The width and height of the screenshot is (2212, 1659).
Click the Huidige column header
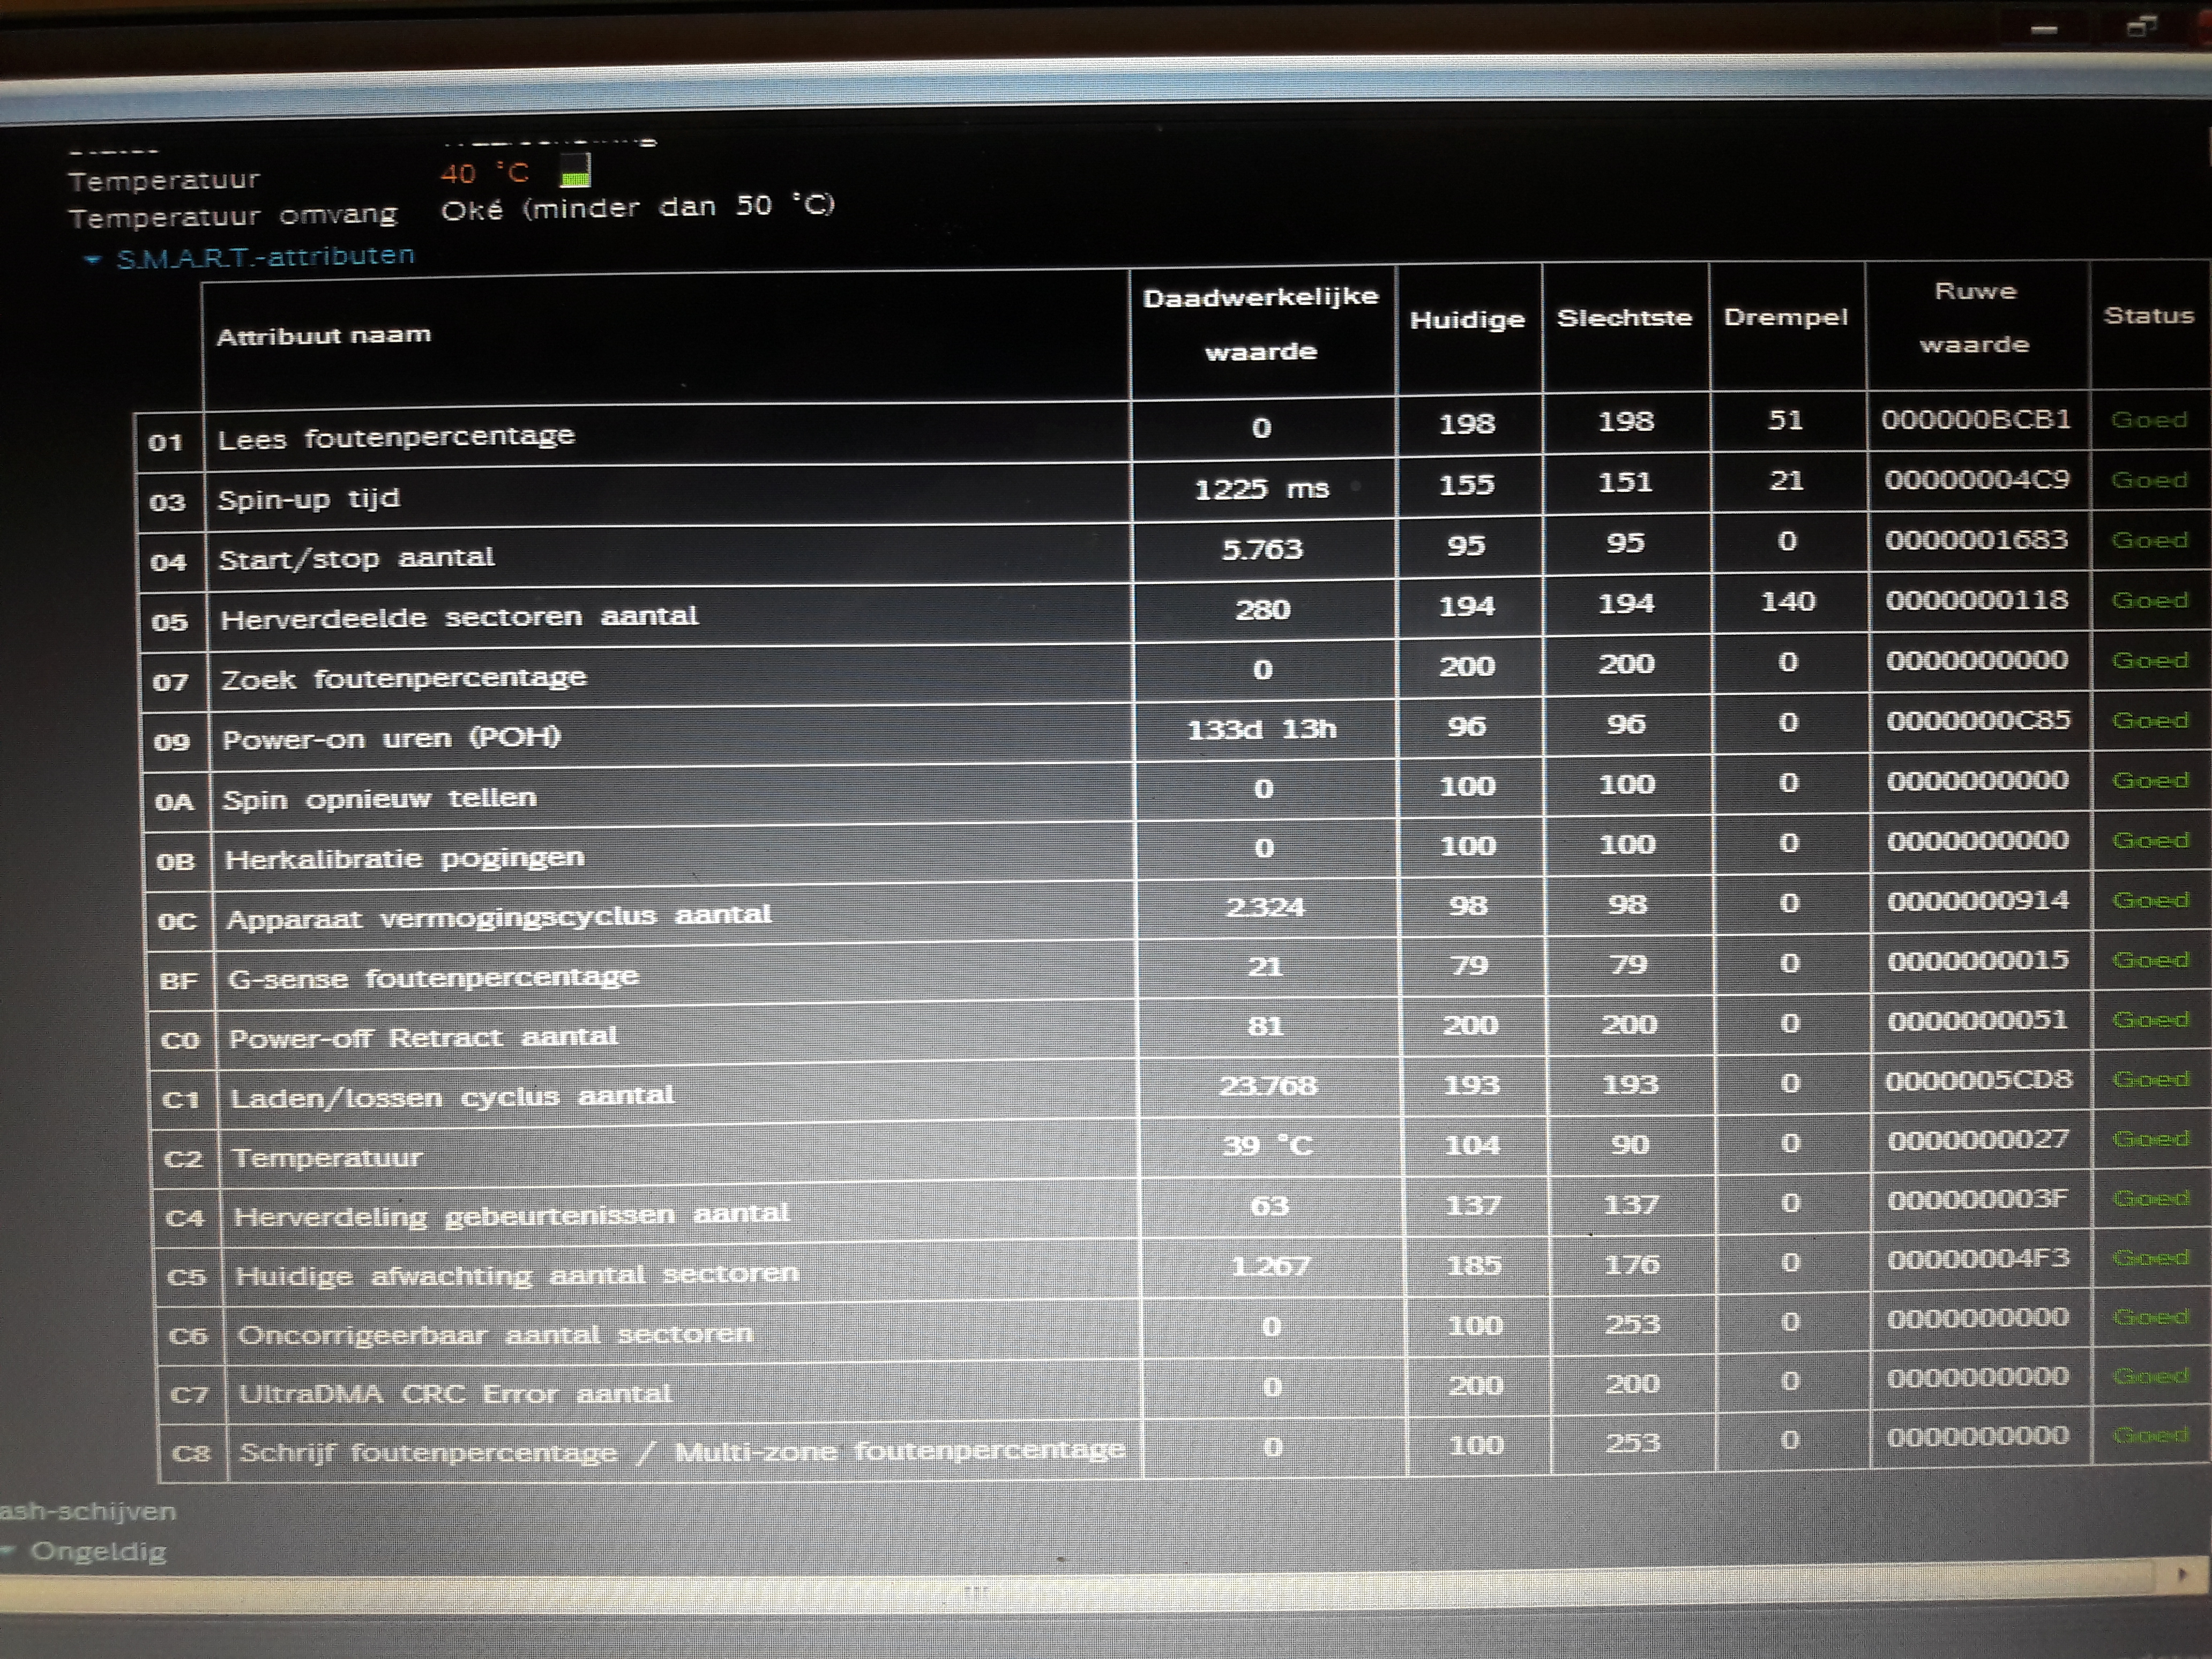[1466, 320]
